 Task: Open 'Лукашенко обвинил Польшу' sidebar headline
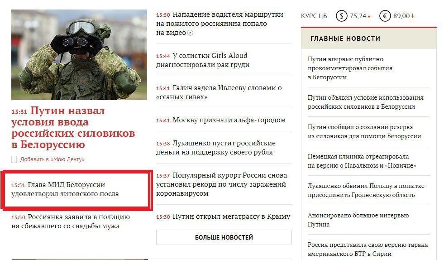pos(366,190)
